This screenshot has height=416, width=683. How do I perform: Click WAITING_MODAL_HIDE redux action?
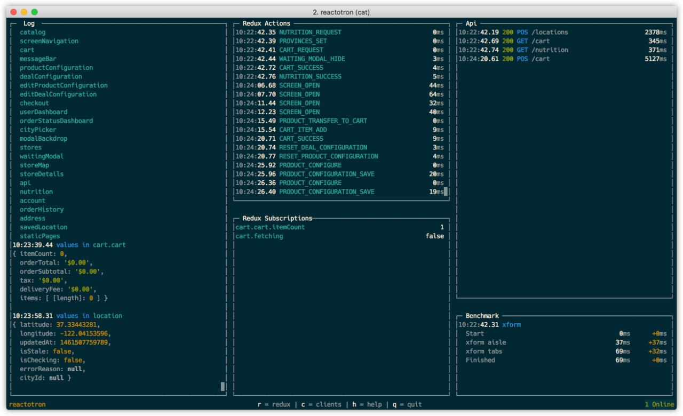[x=340, y=59]
